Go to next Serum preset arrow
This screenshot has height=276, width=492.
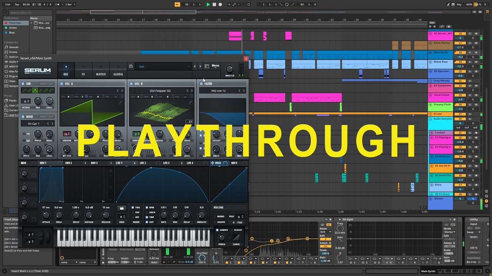(x=200, y=67)
